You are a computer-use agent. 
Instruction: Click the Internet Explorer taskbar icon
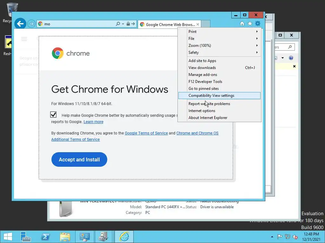[124, 237]
